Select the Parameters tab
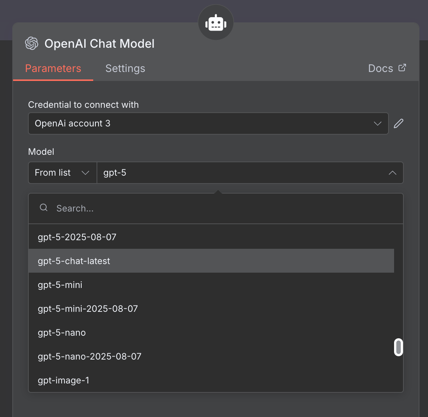Screen dimensions: 428x417 (x=53, y=68)
